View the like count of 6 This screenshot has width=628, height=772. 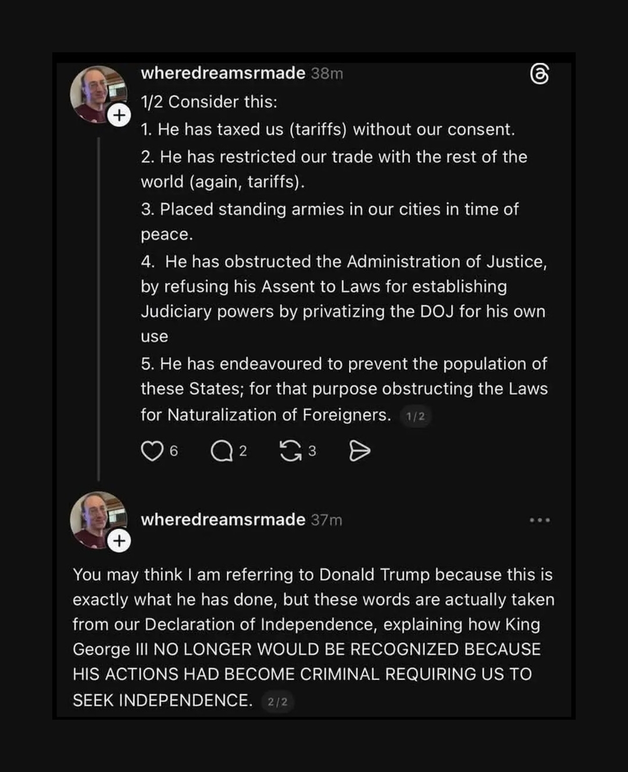(x=174, y=451)
